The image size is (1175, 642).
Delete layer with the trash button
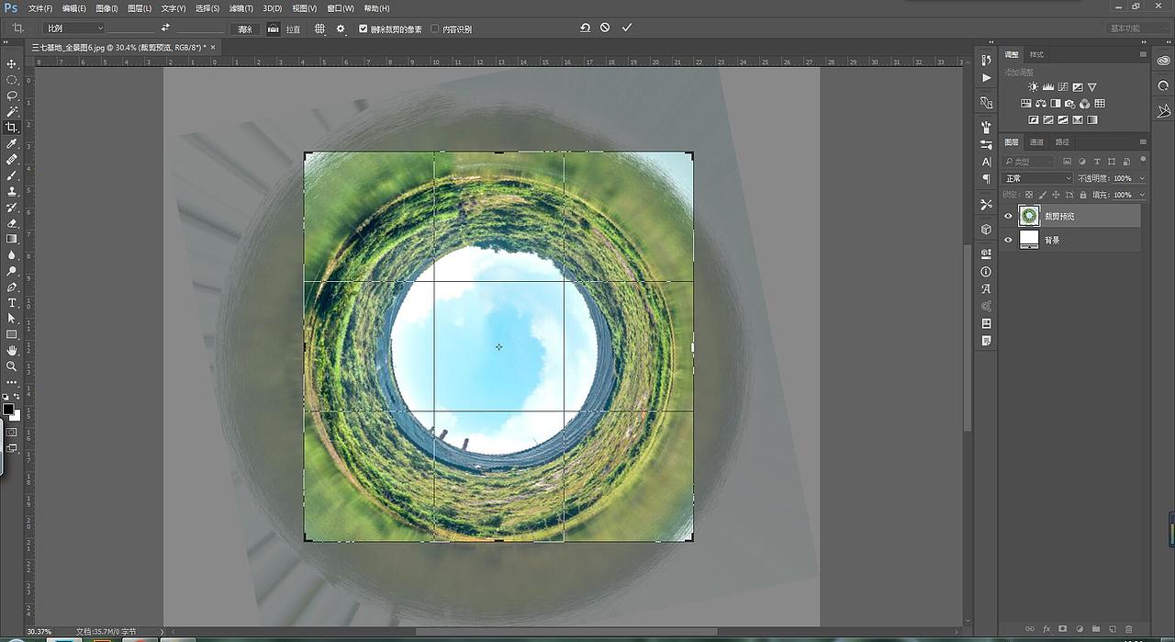(1127, 629)
